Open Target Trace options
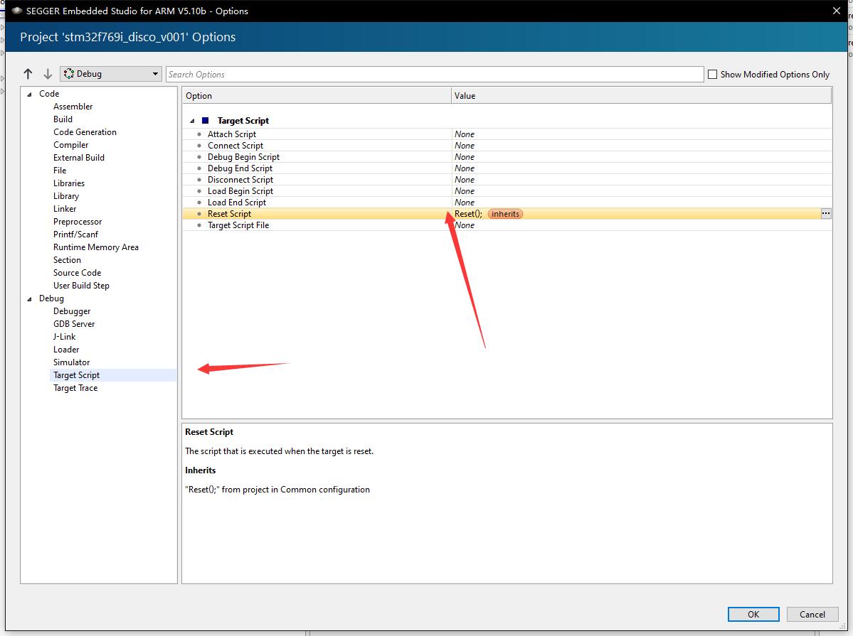Image resolution: width=853 pixels, height=636 pixels. tap(75, 388)
